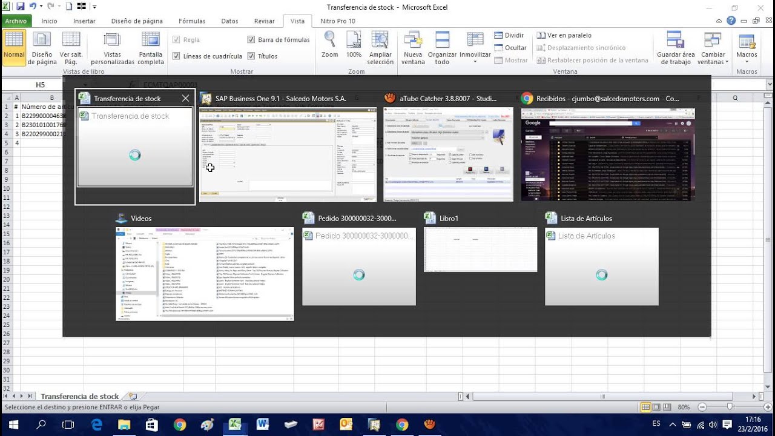Switch to Pantalla completa
This screenshot has height=436, width=775.
tap(151, 47)
